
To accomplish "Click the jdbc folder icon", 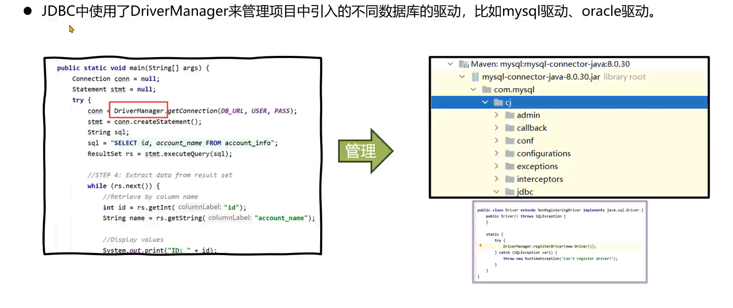I will tap(509, 192).
